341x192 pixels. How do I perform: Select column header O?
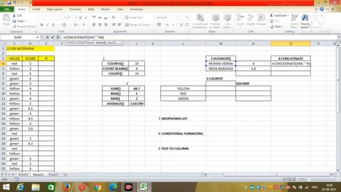291,44
